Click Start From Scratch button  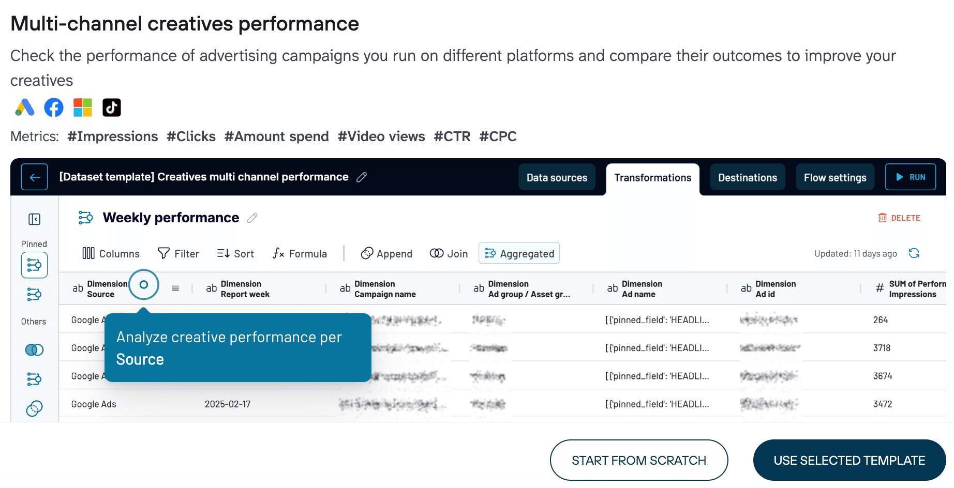[639, 460]
